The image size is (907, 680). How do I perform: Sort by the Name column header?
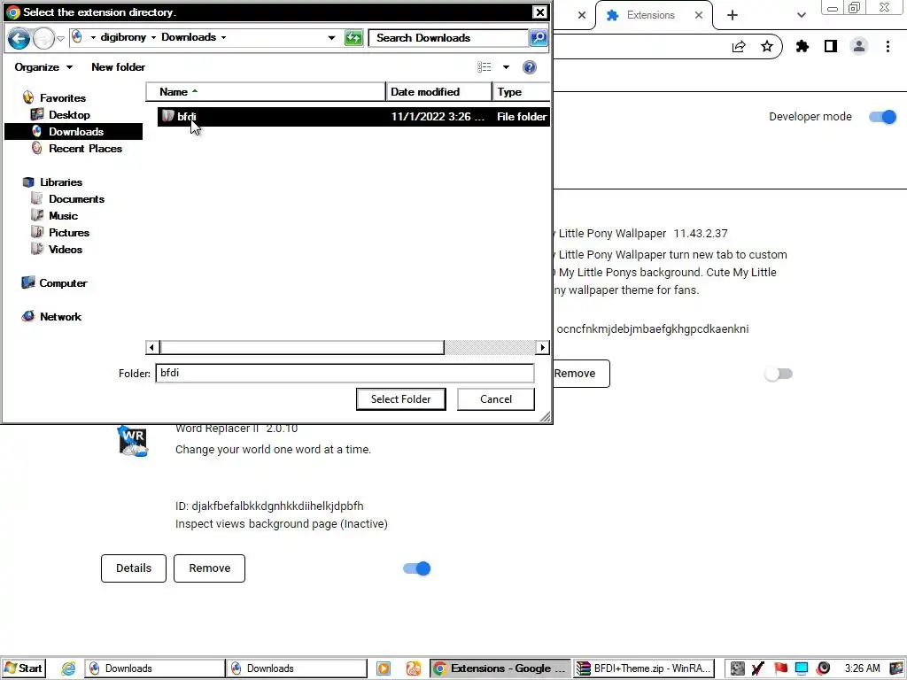(266, 92)
